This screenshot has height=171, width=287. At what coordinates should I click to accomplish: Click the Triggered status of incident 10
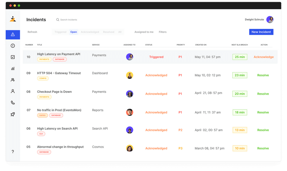pyautogui.click(x=156, y=57)
